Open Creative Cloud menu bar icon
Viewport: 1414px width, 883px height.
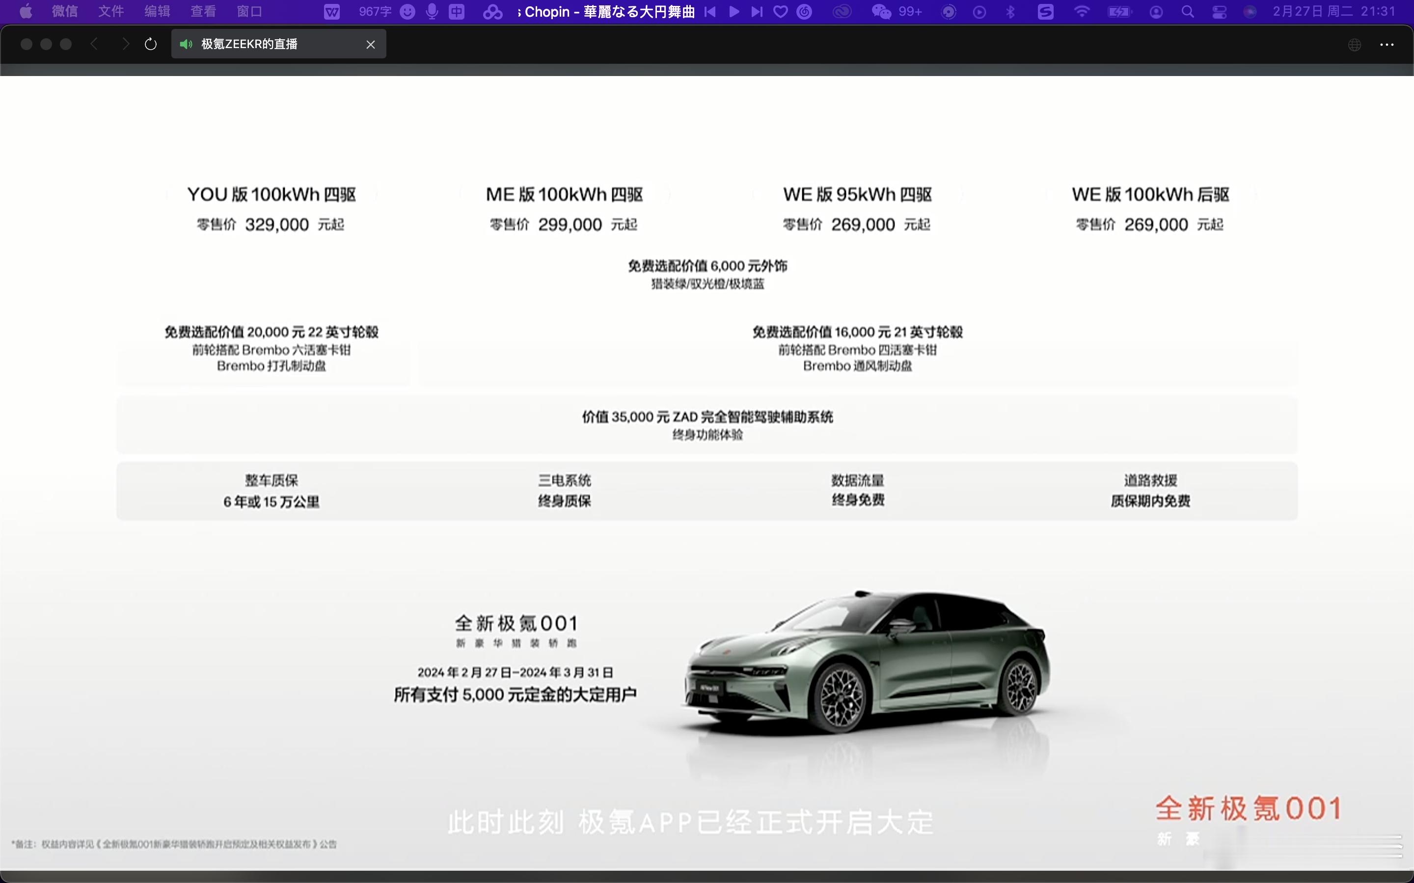pyautogui.click(x=842, y=12)
